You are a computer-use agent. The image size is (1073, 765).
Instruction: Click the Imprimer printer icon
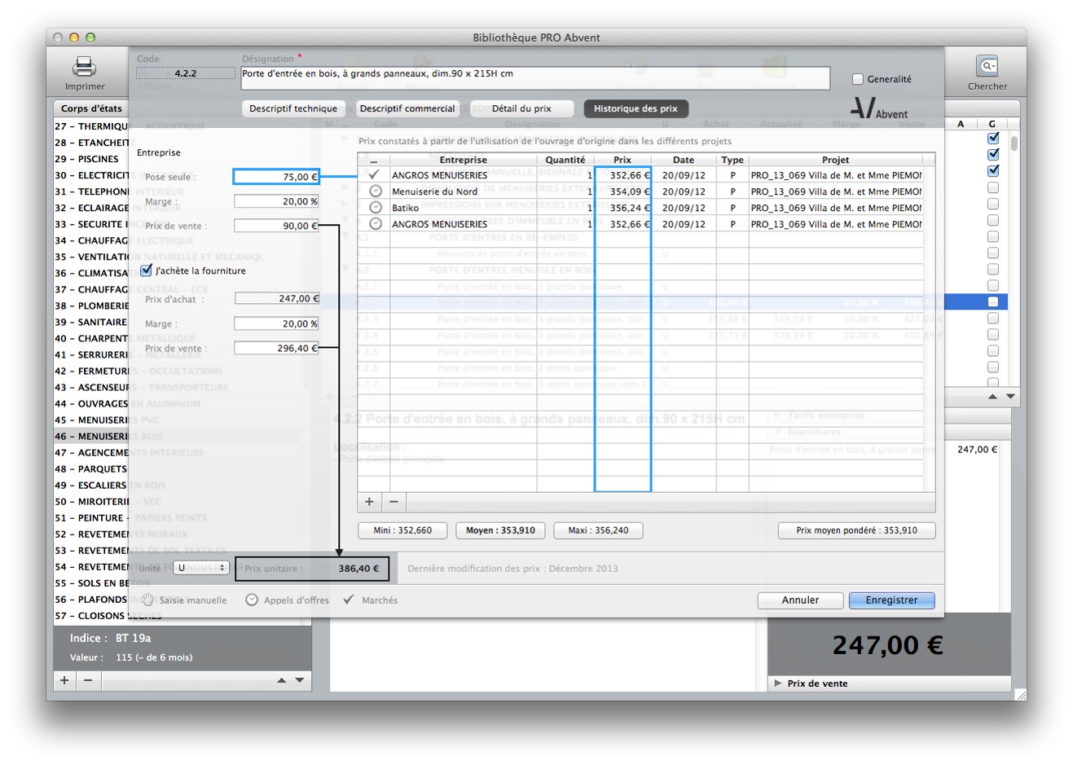[85, 67]
